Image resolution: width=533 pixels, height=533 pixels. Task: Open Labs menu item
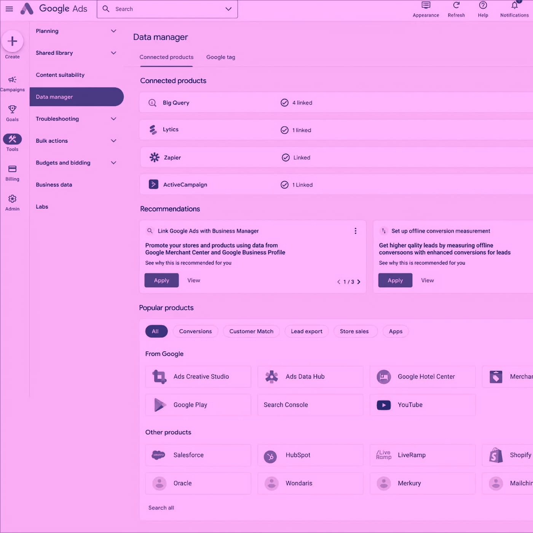click(42, 207)
